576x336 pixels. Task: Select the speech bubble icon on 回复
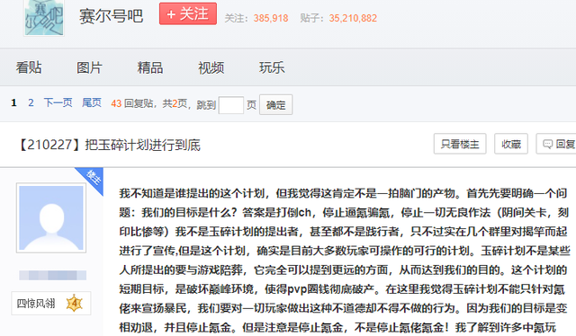pyautogui.click(x=547, y=144)
